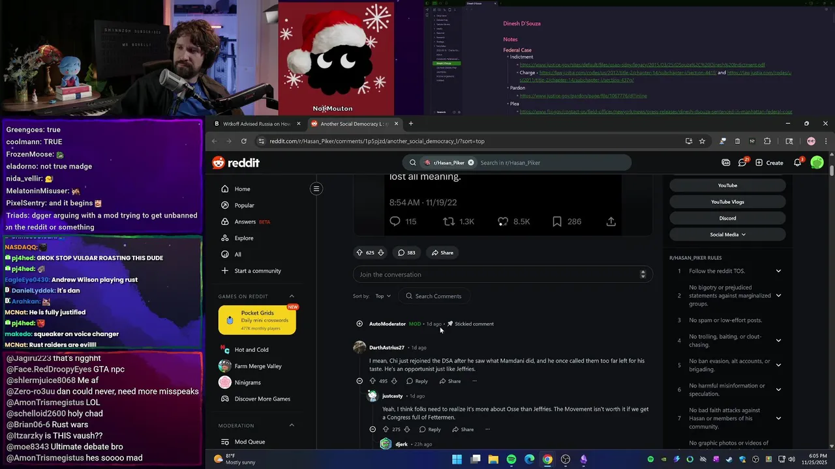Open the Farm Merge Valley game
The image size is (835, 469).
point(258,366)
